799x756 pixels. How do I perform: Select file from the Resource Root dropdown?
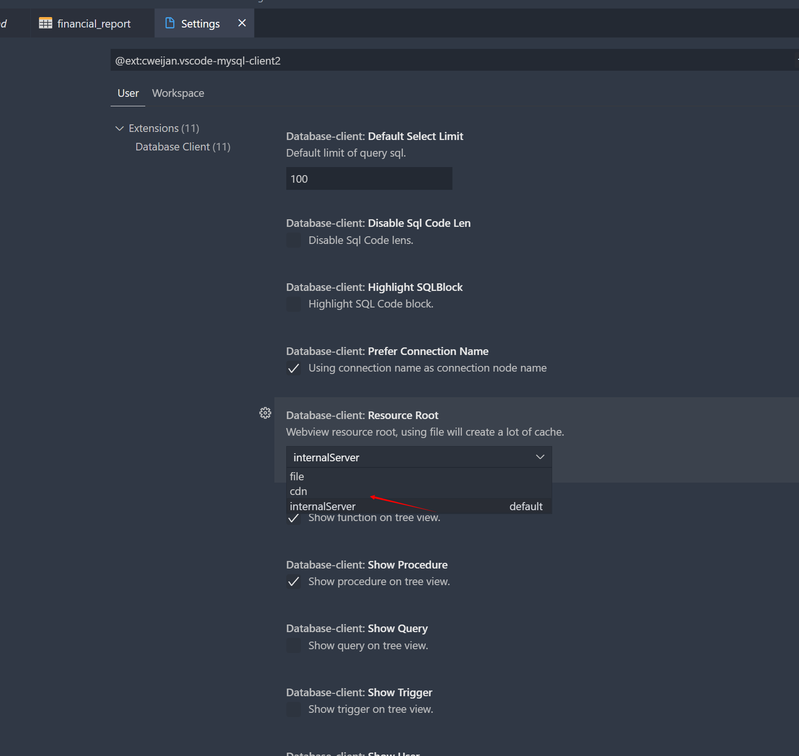click(297, 476)
